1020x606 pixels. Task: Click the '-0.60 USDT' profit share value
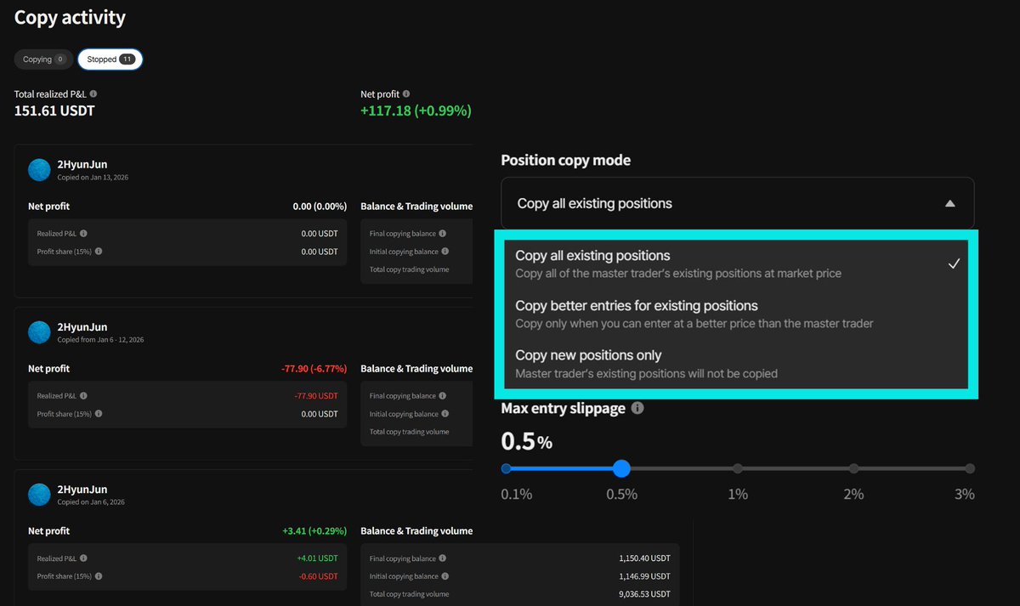pyautogui.click(x=317, y=576)
